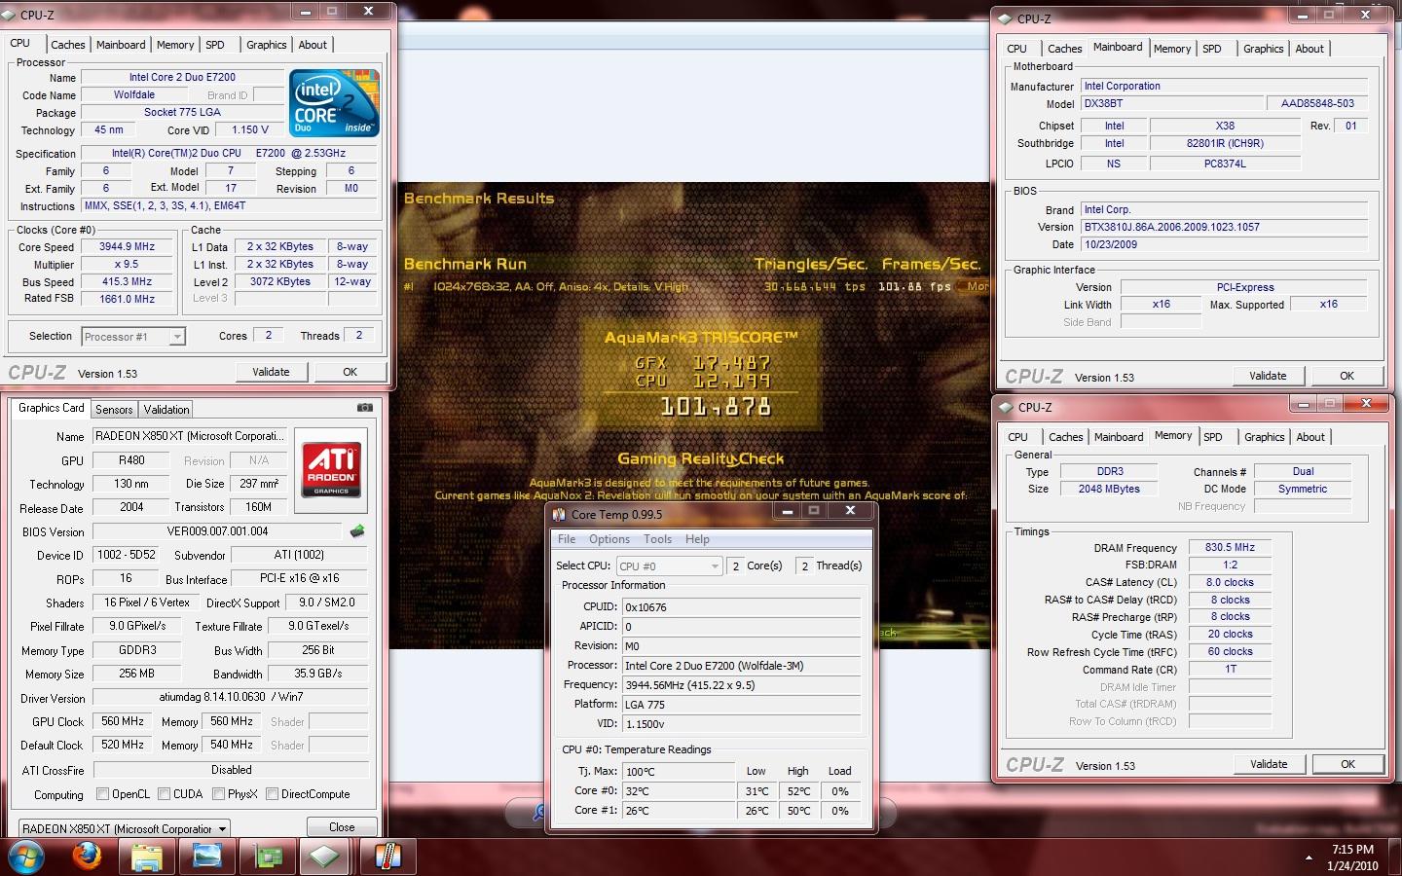Click DRAM Frequency value 830.5 MHz

point(1230,547)
